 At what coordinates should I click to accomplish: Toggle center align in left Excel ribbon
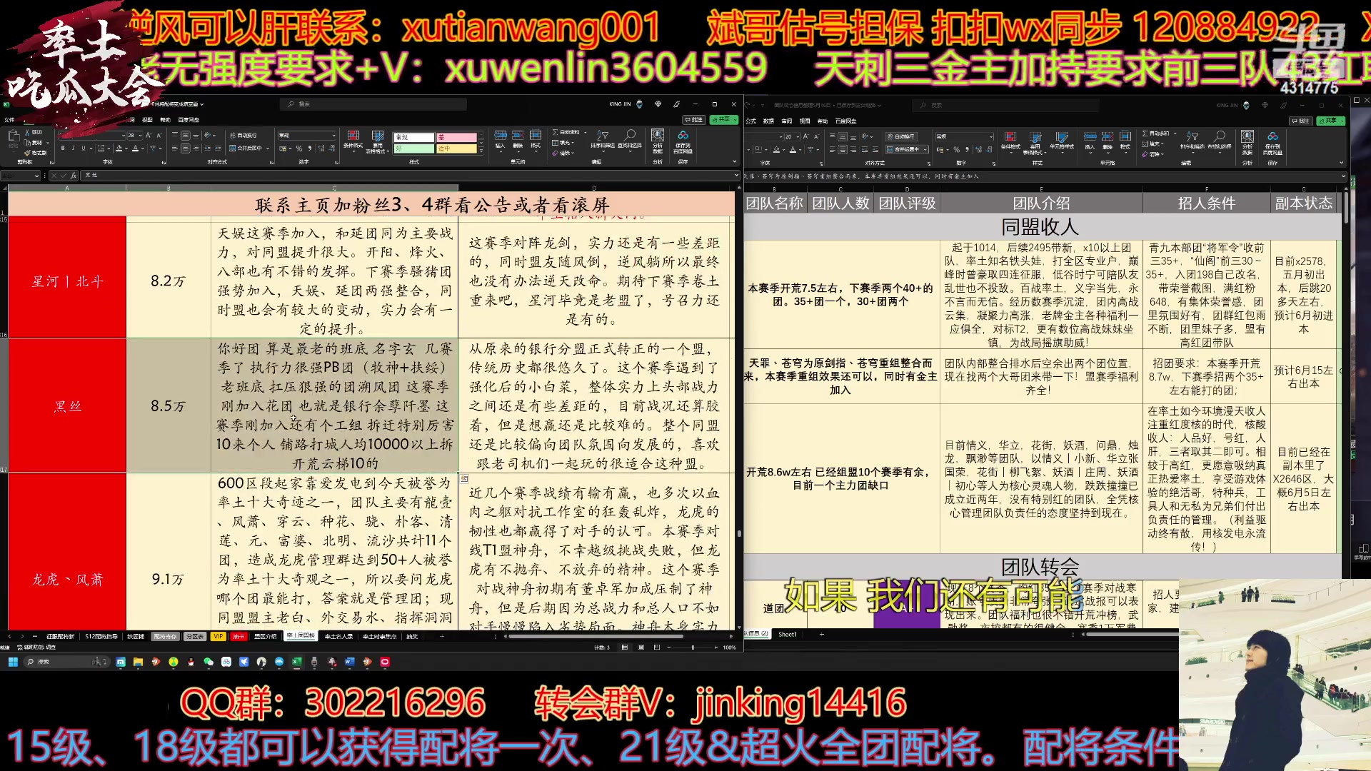185,148
